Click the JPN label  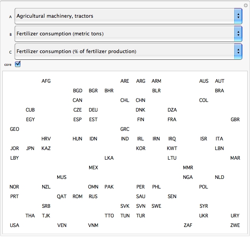(30, 149)
